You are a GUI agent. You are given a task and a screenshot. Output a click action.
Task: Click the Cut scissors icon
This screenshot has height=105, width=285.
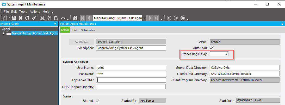[42, 18]
